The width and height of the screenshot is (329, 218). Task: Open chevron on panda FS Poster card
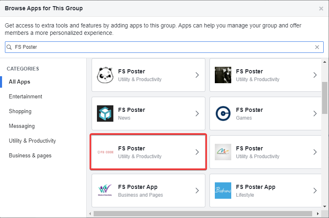point(197,75)
